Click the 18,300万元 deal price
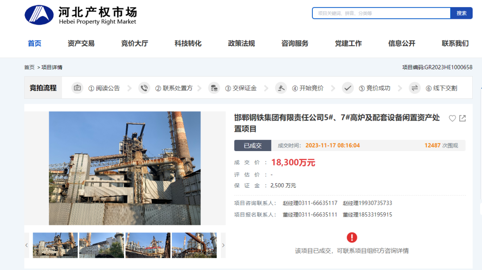This screenshot has width=482, height=270. point(293,163)
